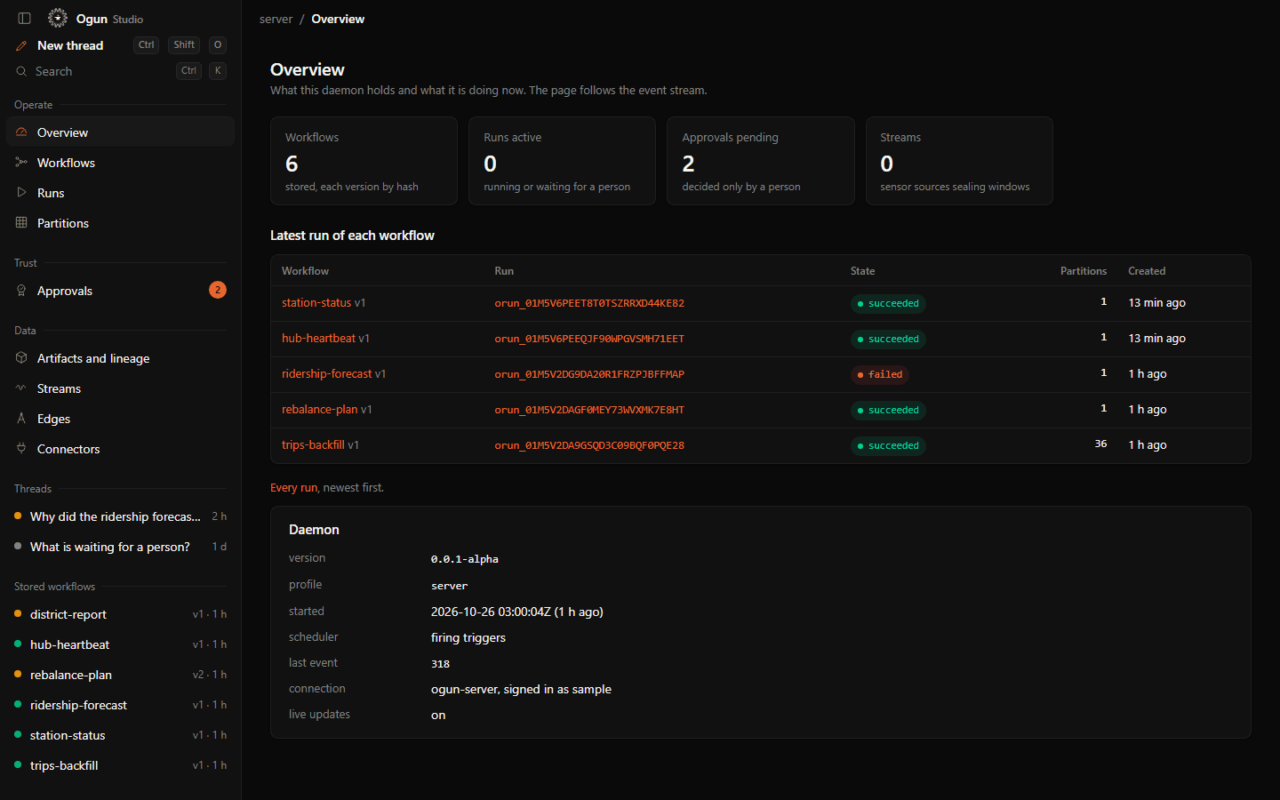Image resolution: width=1280 pixels, height=800 pixels.
Task: Click the '0.0.1-alpha' version value
Action: click(464, 559)
